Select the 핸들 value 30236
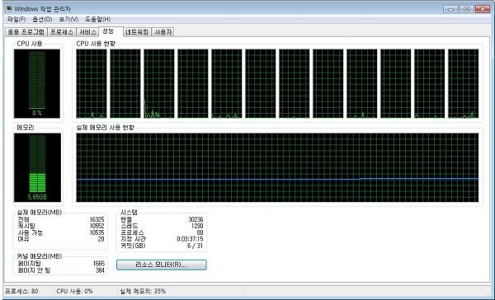 tap(196, 219)
